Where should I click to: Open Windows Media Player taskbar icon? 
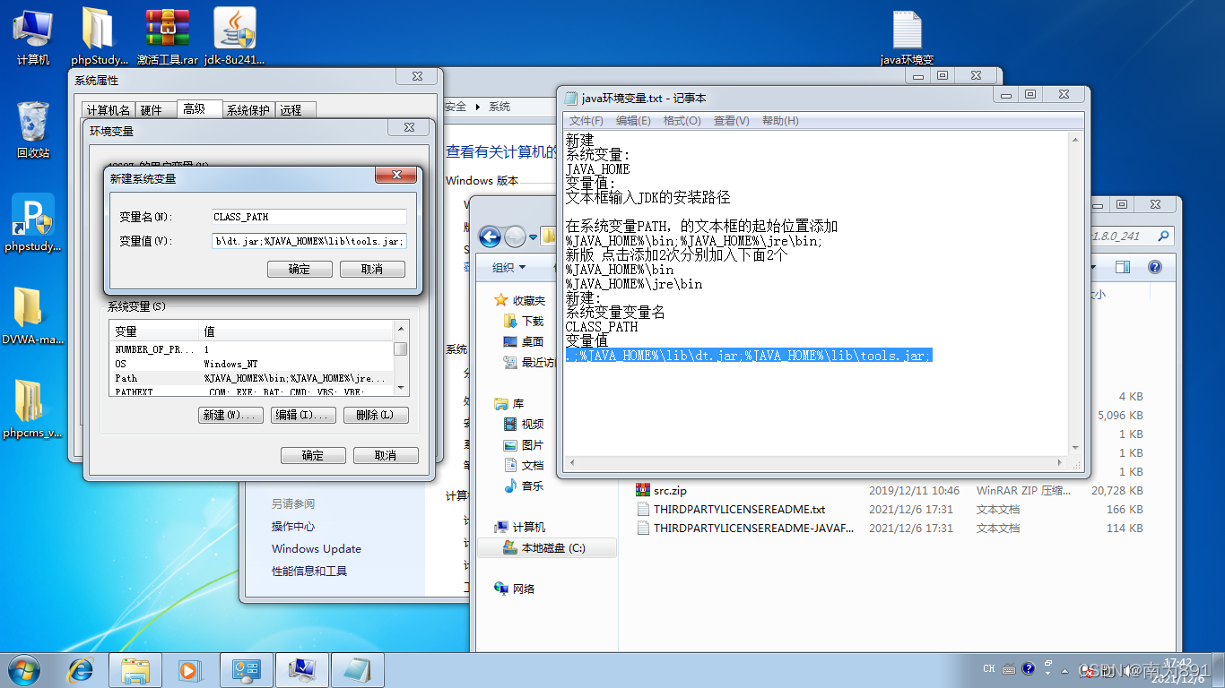pos(188,670)
